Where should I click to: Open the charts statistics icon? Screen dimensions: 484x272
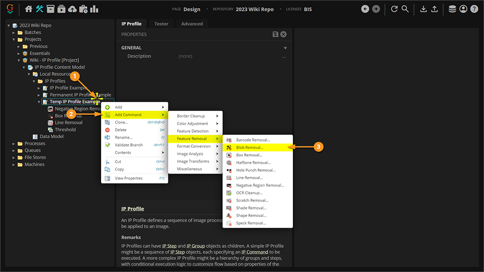(94, 9)
